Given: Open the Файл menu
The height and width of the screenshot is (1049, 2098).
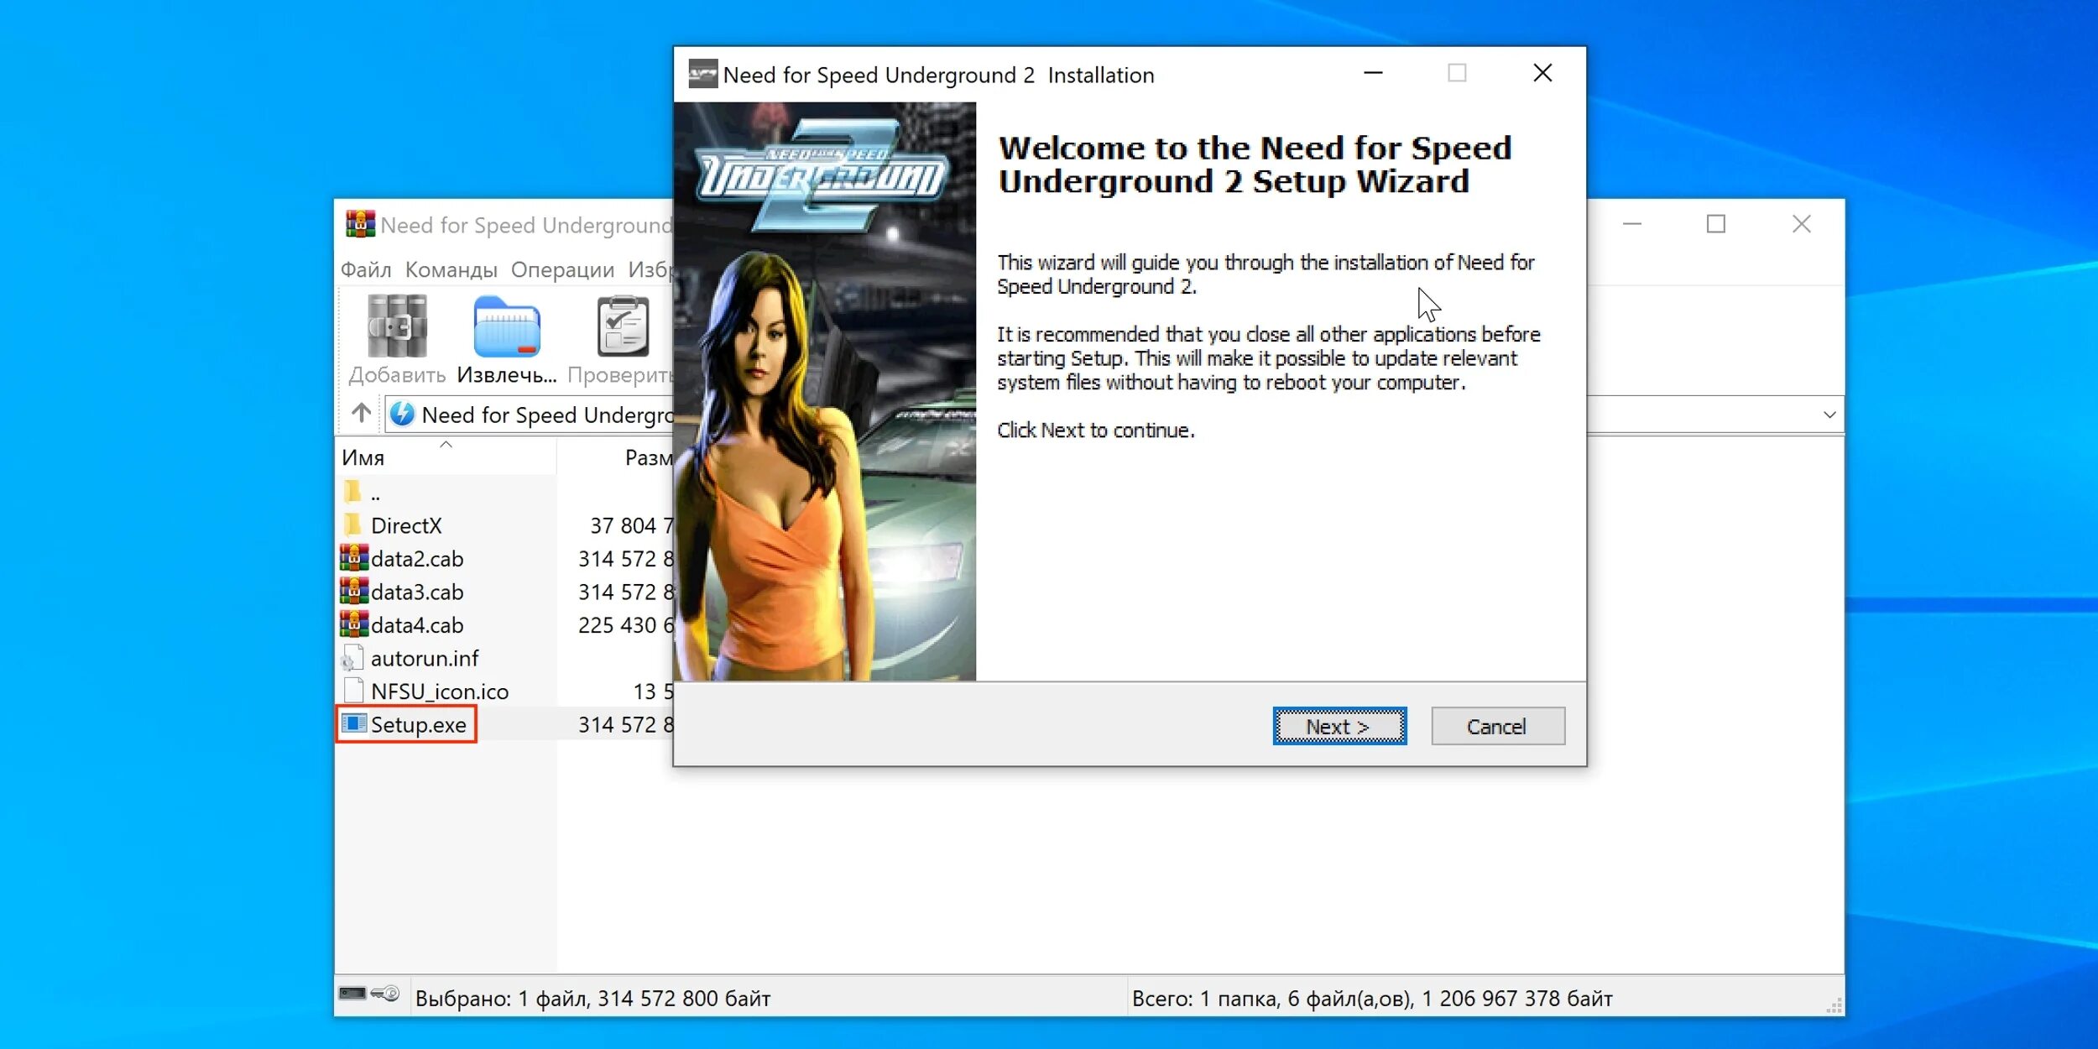Looking at the screenshot, I should coord(368,268).
